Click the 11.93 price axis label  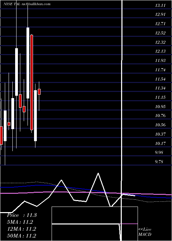[160, 61]
